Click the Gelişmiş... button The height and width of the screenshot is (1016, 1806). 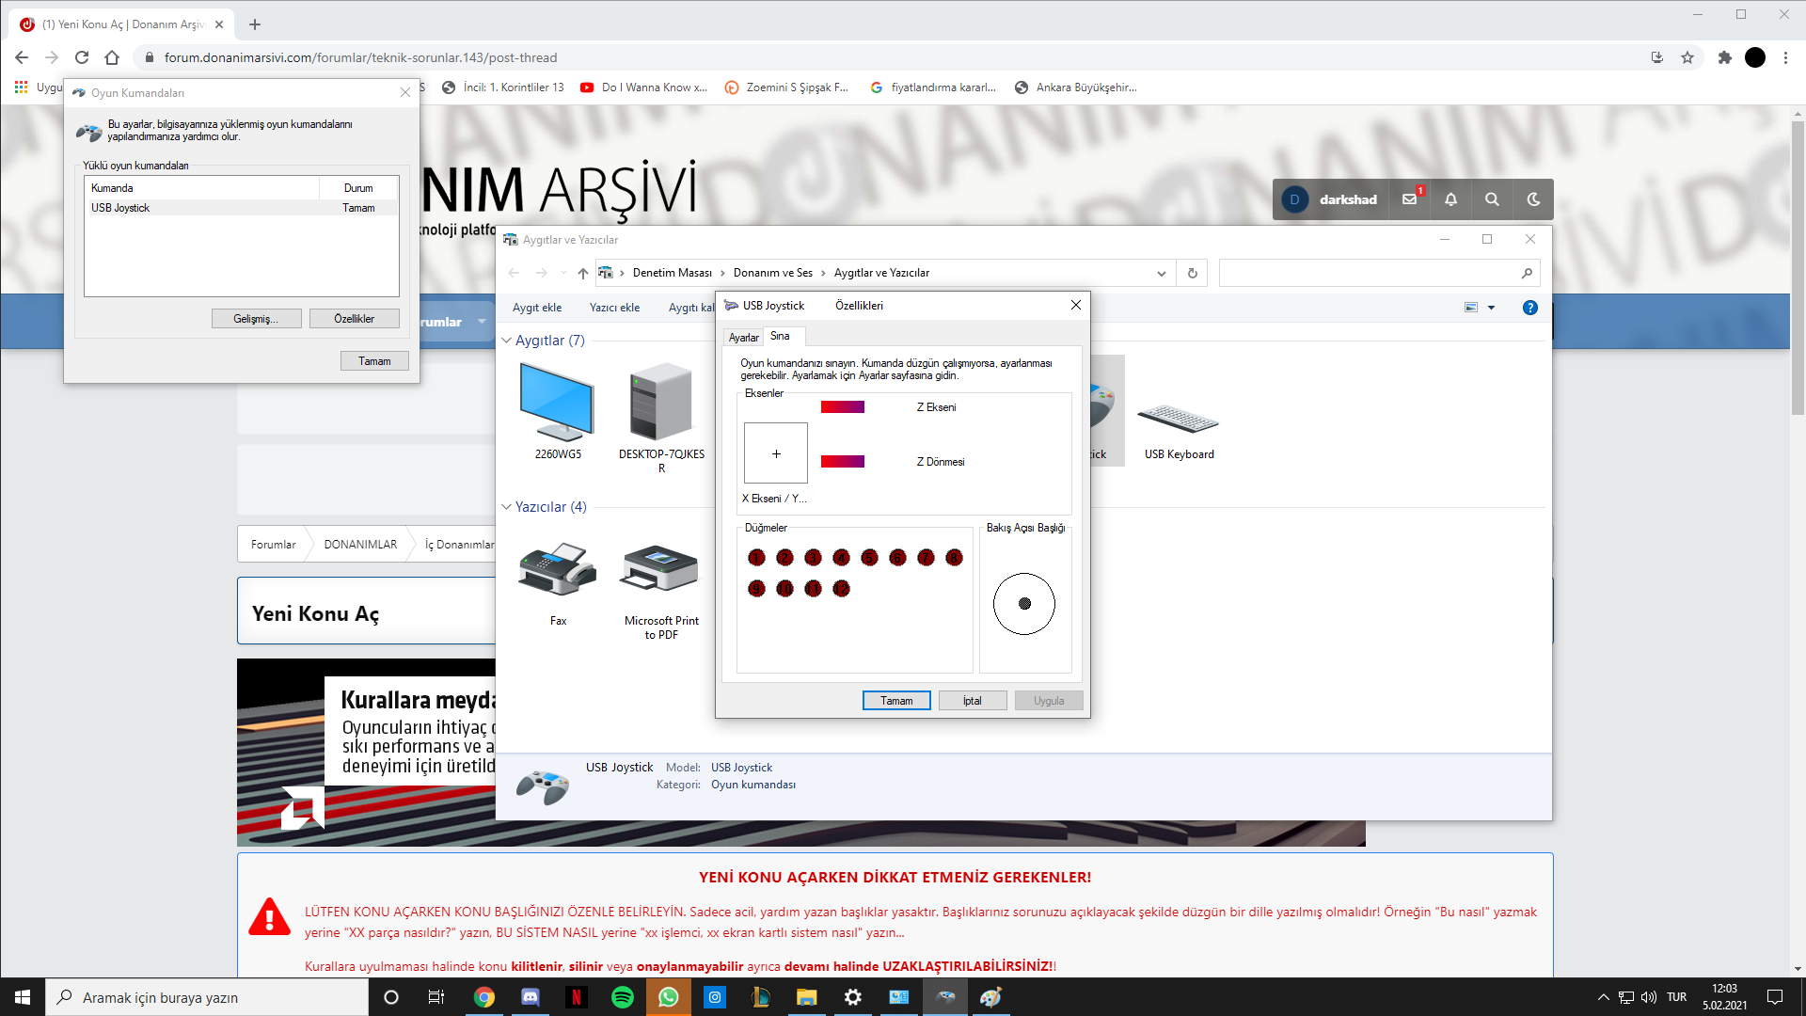pyautogui.click(x=256, y=319)
